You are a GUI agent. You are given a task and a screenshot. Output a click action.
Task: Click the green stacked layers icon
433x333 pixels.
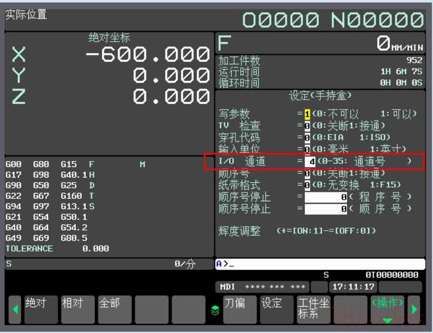(214, 311)
